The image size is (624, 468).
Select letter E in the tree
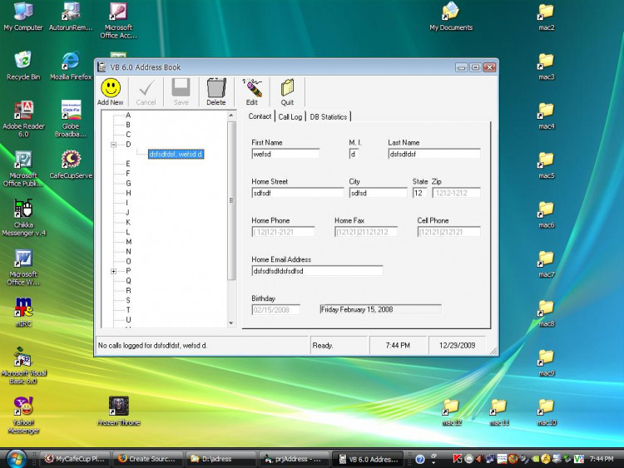(x=128, y=164)
